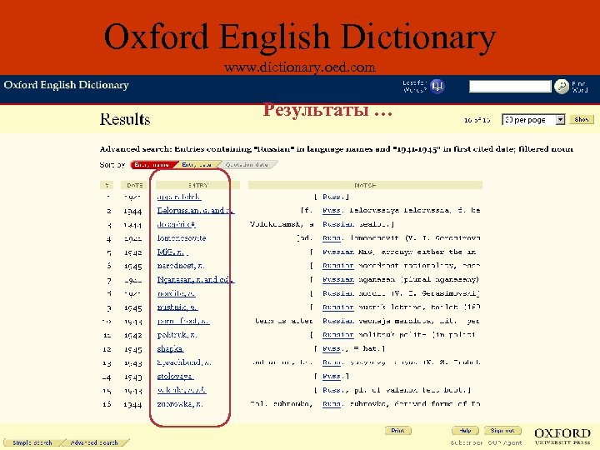Open the Belorussian entry link
This screenshot has height=450, width=600.
tap(196, 211)
